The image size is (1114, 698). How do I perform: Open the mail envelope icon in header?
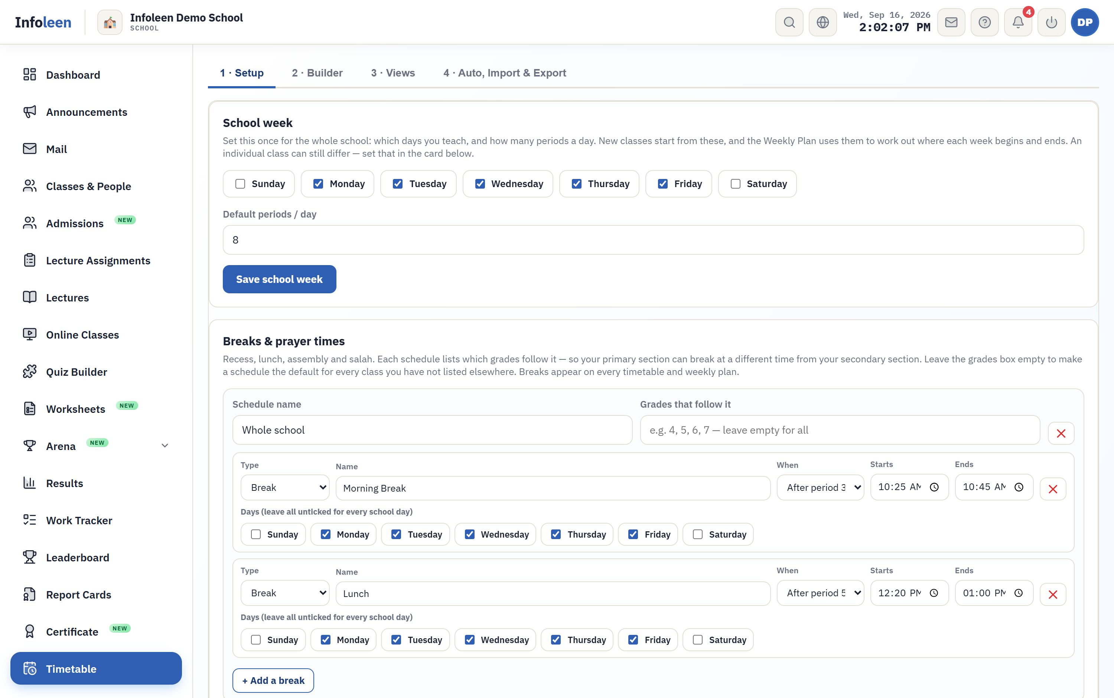[951, 22]
